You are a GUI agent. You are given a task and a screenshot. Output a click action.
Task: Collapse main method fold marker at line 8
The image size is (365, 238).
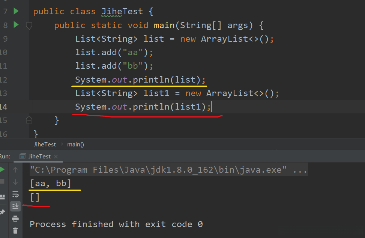29,25
